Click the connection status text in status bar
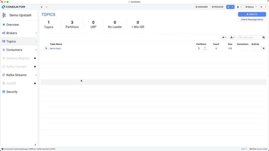Image resolution: width=269 pixels, height=151 pixels. tap(29, 149)
